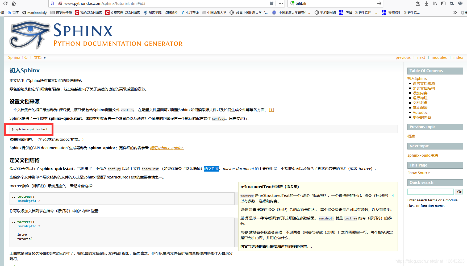Click the bilibili search box
Viewport: 467px width, 266px height.
pyautogui.click(x=335, y=3)
